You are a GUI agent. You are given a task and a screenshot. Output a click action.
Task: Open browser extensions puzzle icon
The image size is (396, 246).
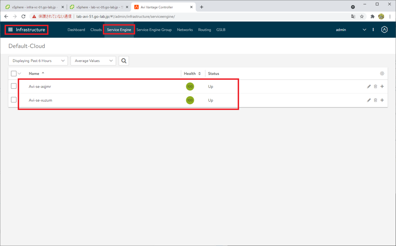click(373, 16)
